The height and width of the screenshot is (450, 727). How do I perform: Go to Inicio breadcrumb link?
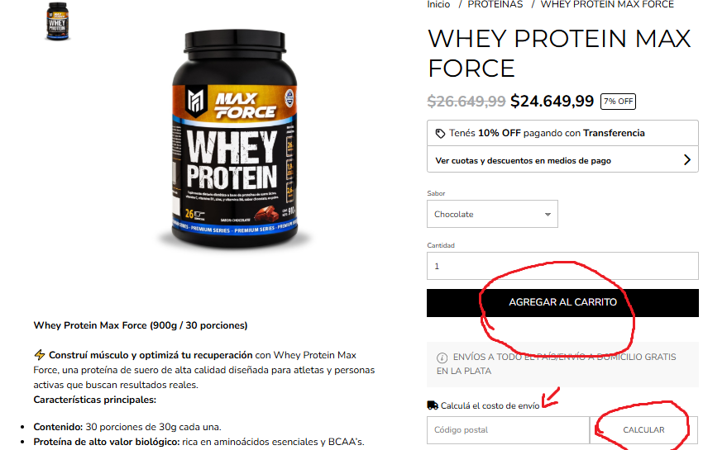438,5
